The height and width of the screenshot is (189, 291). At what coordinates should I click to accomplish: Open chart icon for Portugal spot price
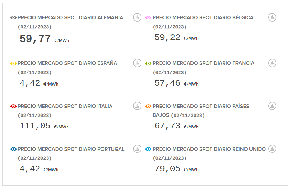click(x=137, y=149)
